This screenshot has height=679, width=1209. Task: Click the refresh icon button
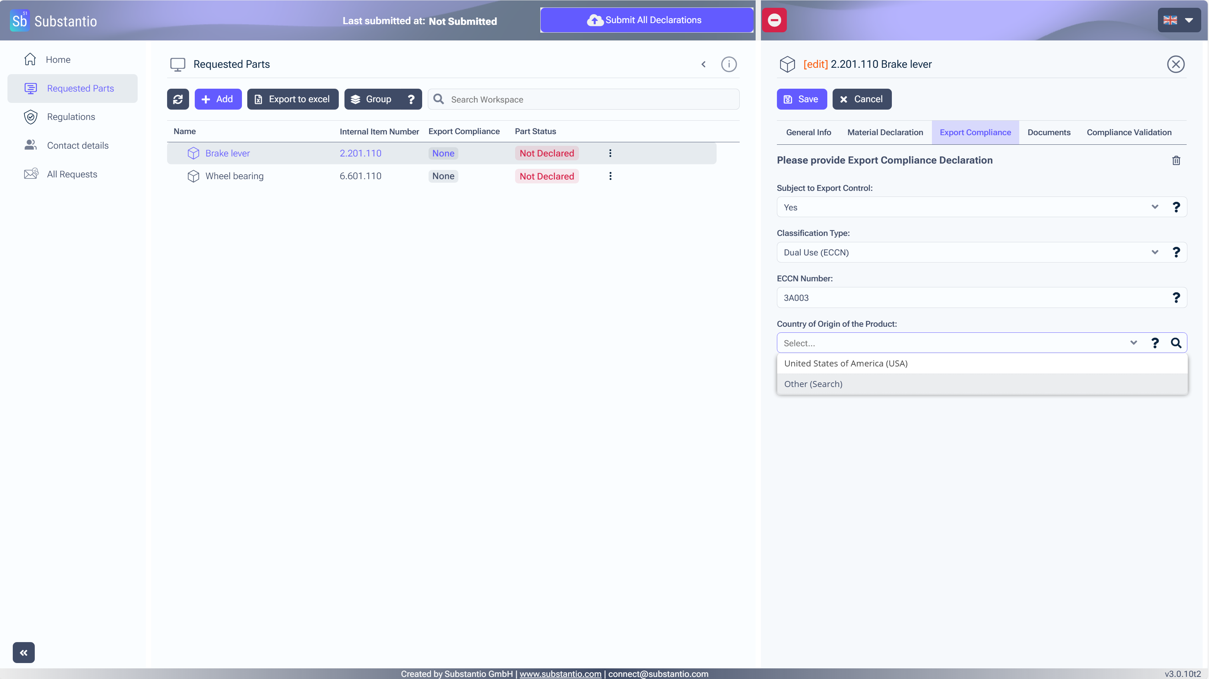178,99
